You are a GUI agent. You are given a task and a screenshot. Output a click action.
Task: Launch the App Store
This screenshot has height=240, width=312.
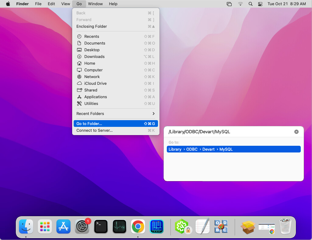point(63,227)
